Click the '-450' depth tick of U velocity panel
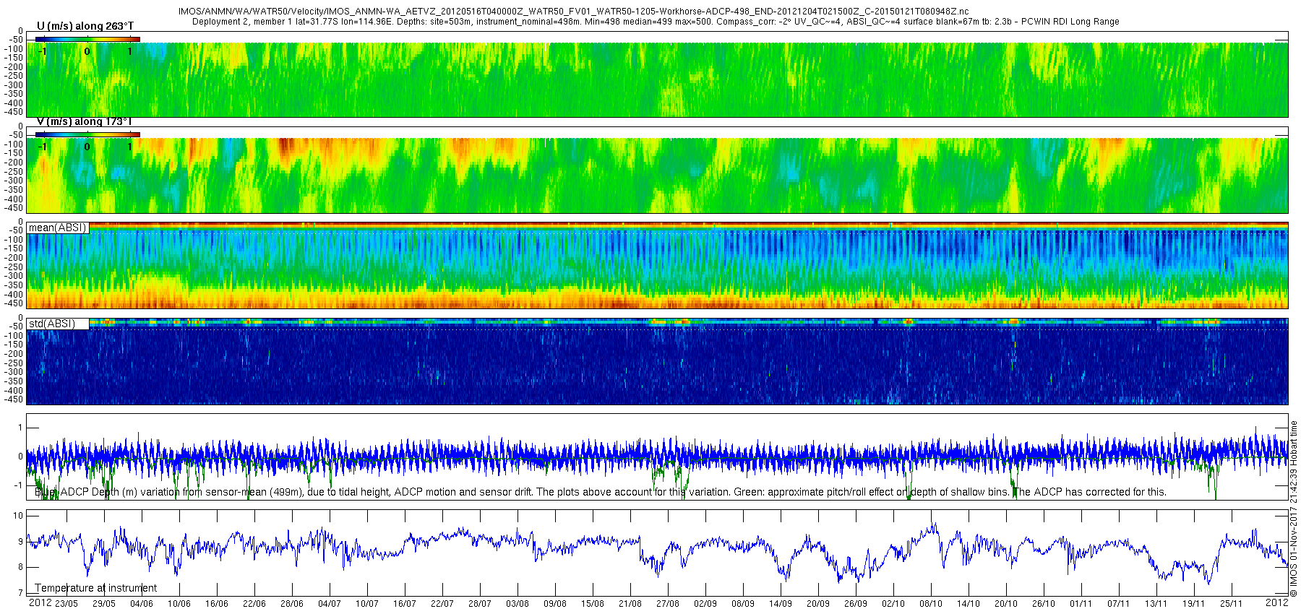Viewport: 1301px width, 614px height. [14, 112]
